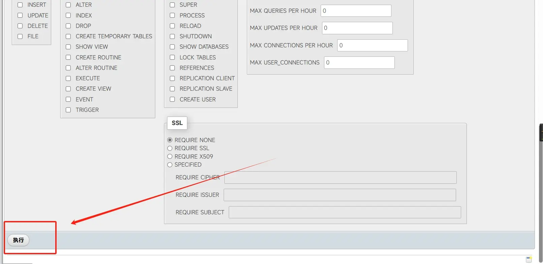This screenshot has width=543, height=264.
Task: Check the ALTER privilege
Action: pos(68,5)
